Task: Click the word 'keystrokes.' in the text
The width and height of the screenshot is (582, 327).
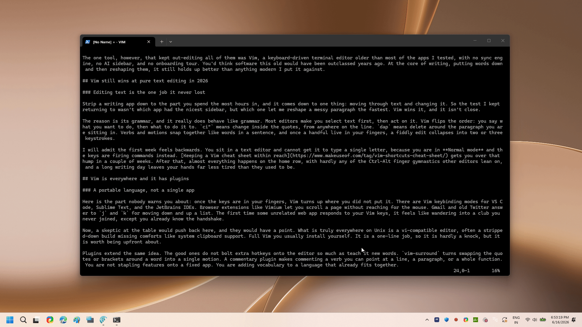Action: tap(100, 138)
